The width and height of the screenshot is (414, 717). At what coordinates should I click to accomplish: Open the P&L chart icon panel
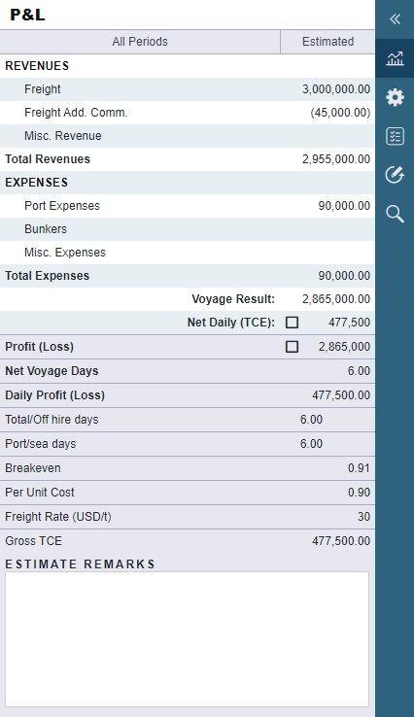(x=395, y=58)
